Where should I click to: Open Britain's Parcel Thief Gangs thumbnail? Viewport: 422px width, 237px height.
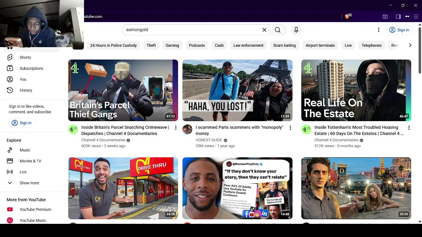click(123, 90)
